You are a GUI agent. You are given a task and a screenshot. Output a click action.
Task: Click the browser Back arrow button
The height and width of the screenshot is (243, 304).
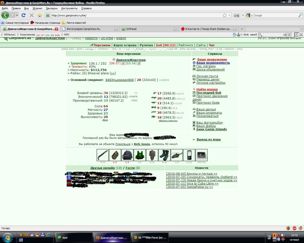pos(5,15)
